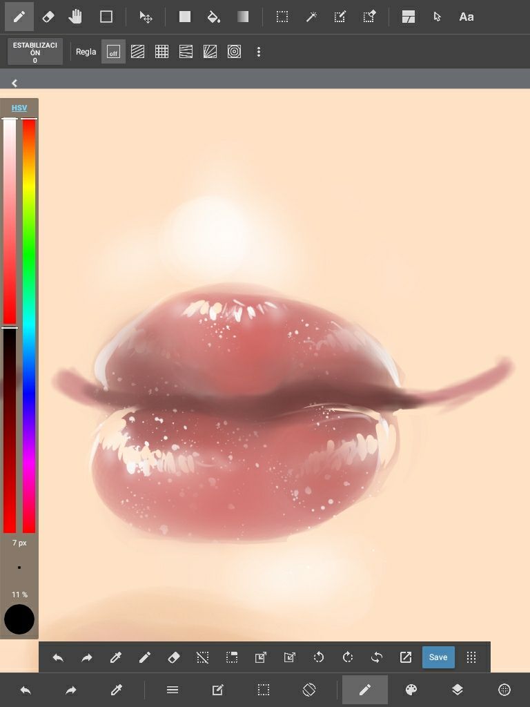
Task: Undo in the shortcut bar above bottom
Action: (58, 657)
